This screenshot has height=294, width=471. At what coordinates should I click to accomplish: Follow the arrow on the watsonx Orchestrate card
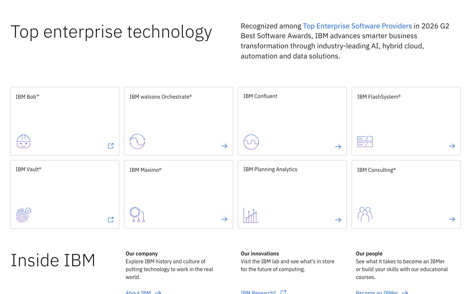pos(224,146)
